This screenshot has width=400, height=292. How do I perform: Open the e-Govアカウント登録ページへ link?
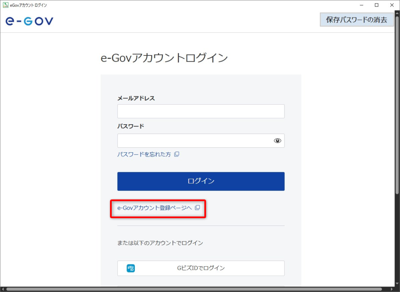[155, 208]
